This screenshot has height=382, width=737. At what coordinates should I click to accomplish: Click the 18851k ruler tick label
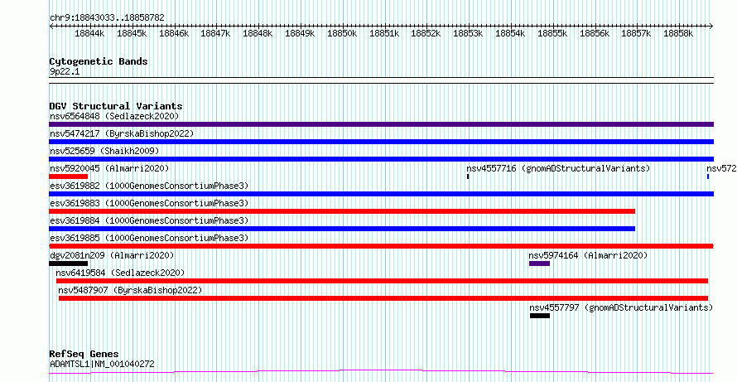(384, 34)
